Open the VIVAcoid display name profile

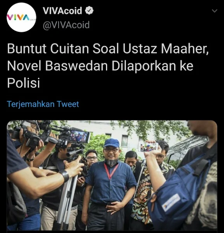[63, 10]
